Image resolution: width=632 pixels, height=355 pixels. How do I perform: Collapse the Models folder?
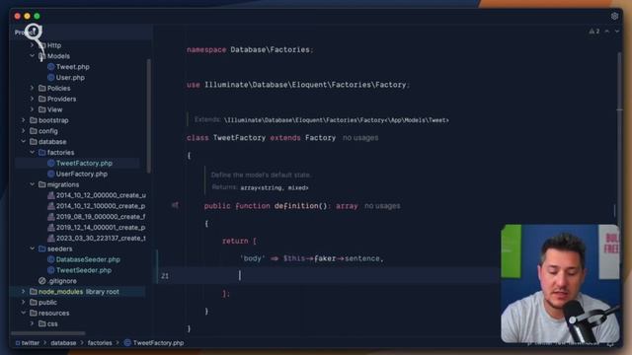coord(32,56)
